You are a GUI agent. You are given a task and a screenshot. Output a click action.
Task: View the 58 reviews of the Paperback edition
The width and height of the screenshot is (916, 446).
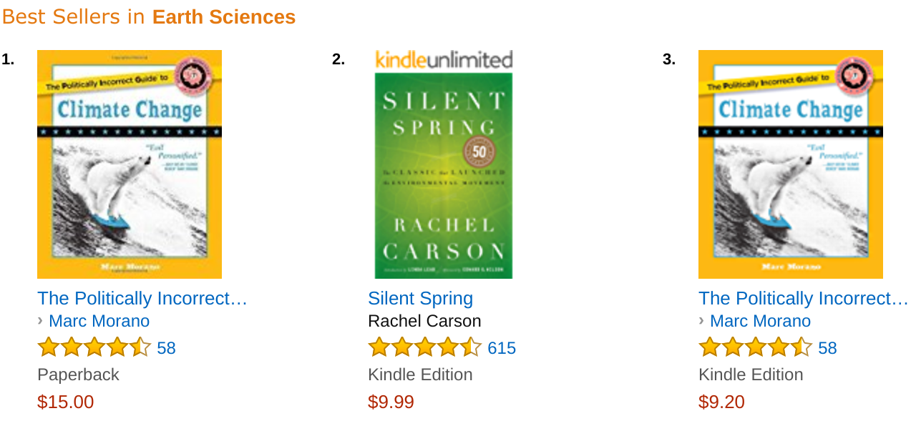point(166,348)
